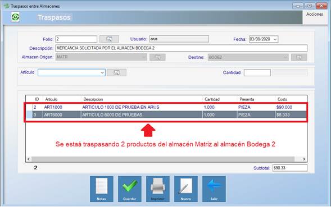This screenshot has width=331, height=207.
Task: Close the Traspasos entre Almacenes window
Action: 321,6
